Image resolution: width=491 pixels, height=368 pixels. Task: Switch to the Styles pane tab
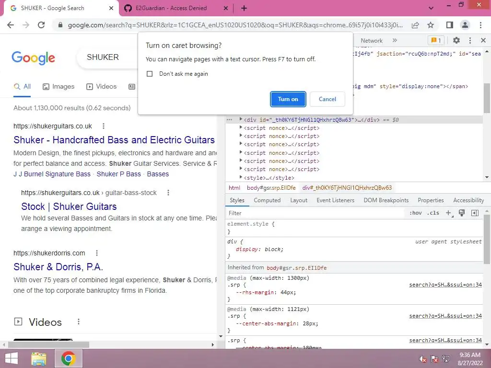click(237, 200)
